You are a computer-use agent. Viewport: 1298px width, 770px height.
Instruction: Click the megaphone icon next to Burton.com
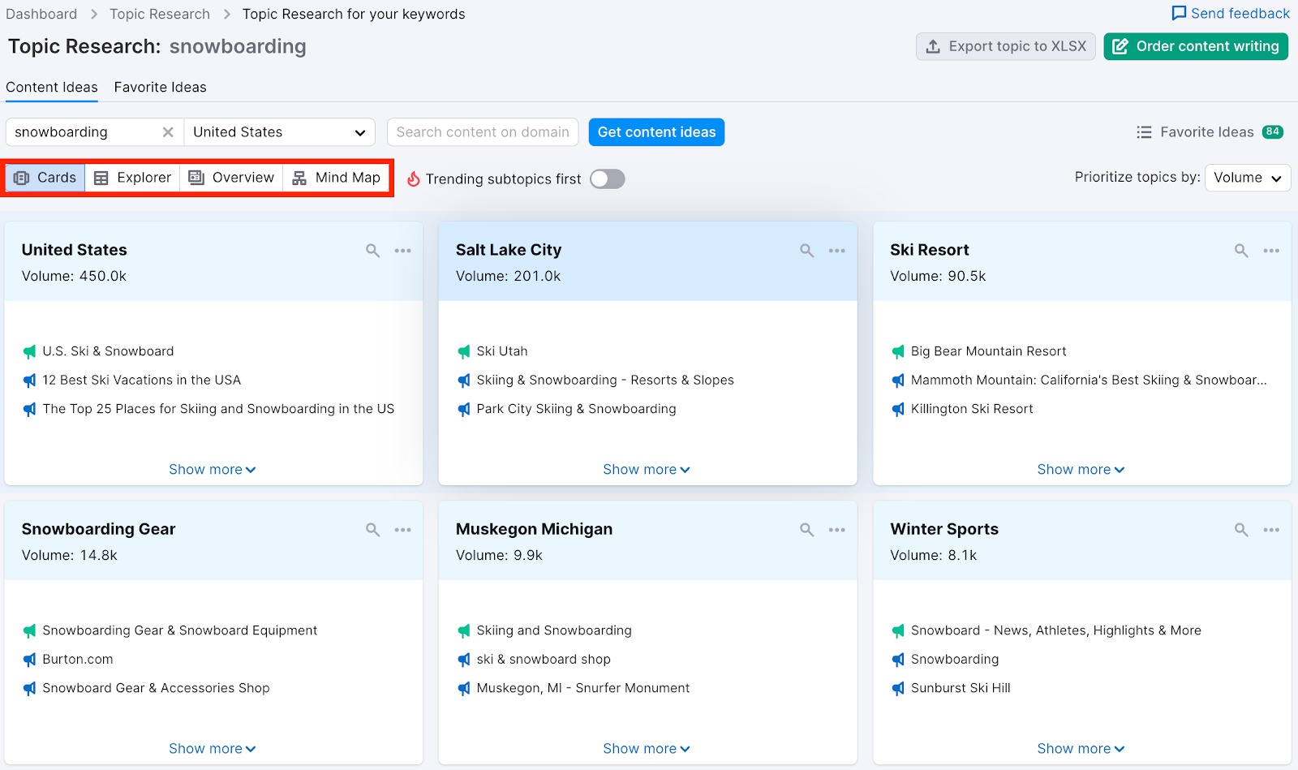(x=30, y=660)
